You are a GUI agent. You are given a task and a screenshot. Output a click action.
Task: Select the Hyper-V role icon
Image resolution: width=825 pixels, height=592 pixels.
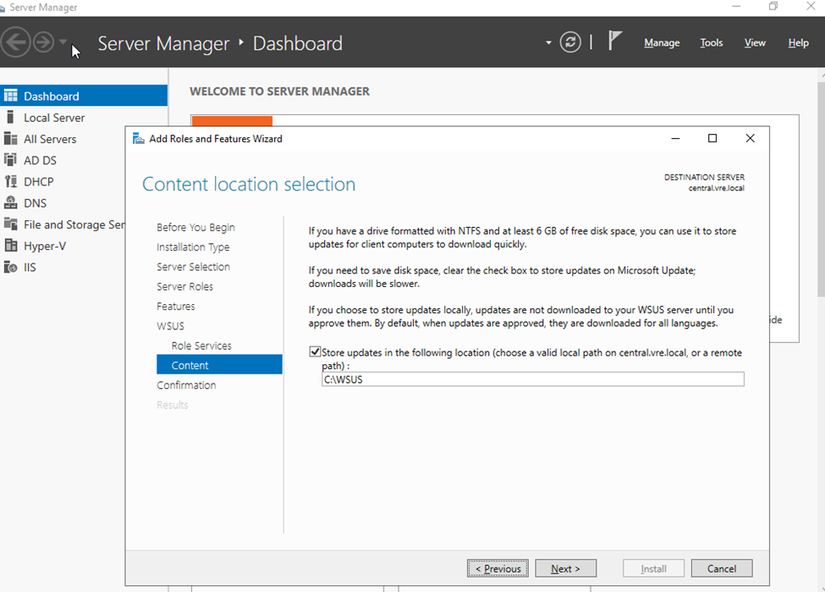[11, 246]
